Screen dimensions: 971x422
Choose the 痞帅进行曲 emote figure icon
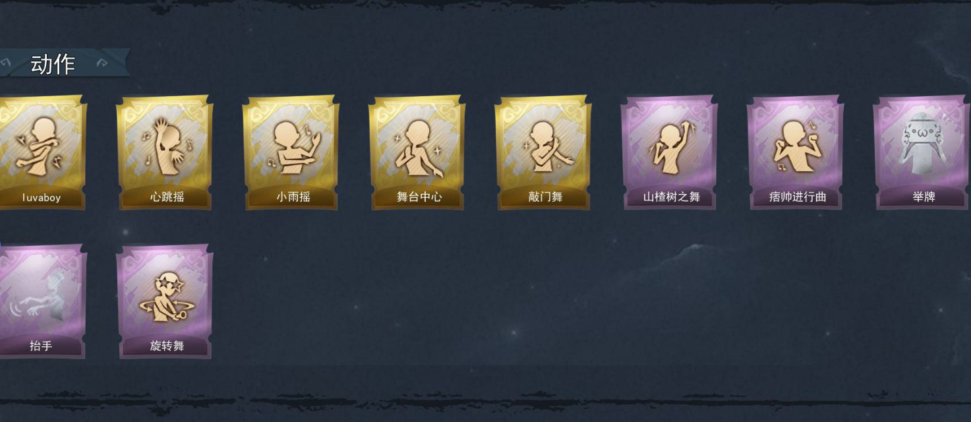tap(796, 146)
